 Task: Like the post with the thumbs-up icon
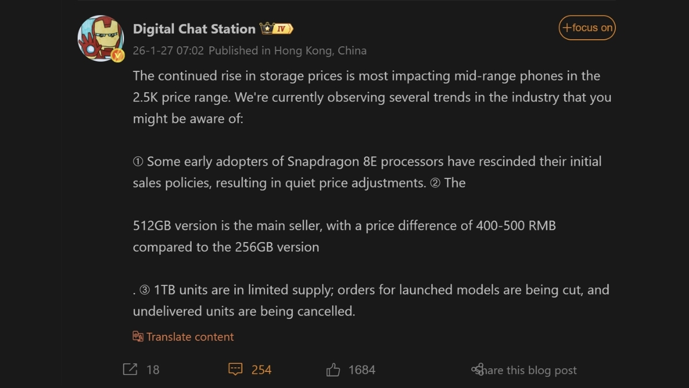(x=333, y=370)
